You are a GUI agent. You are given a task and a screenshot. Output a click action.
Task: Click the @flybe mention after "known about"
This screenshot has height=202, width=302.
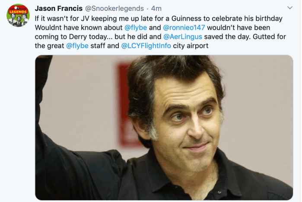pos(137,27)
